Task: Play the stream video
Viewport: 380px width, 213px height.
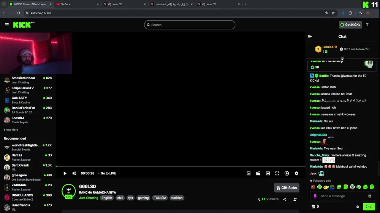Action: (x=65, y=173)
